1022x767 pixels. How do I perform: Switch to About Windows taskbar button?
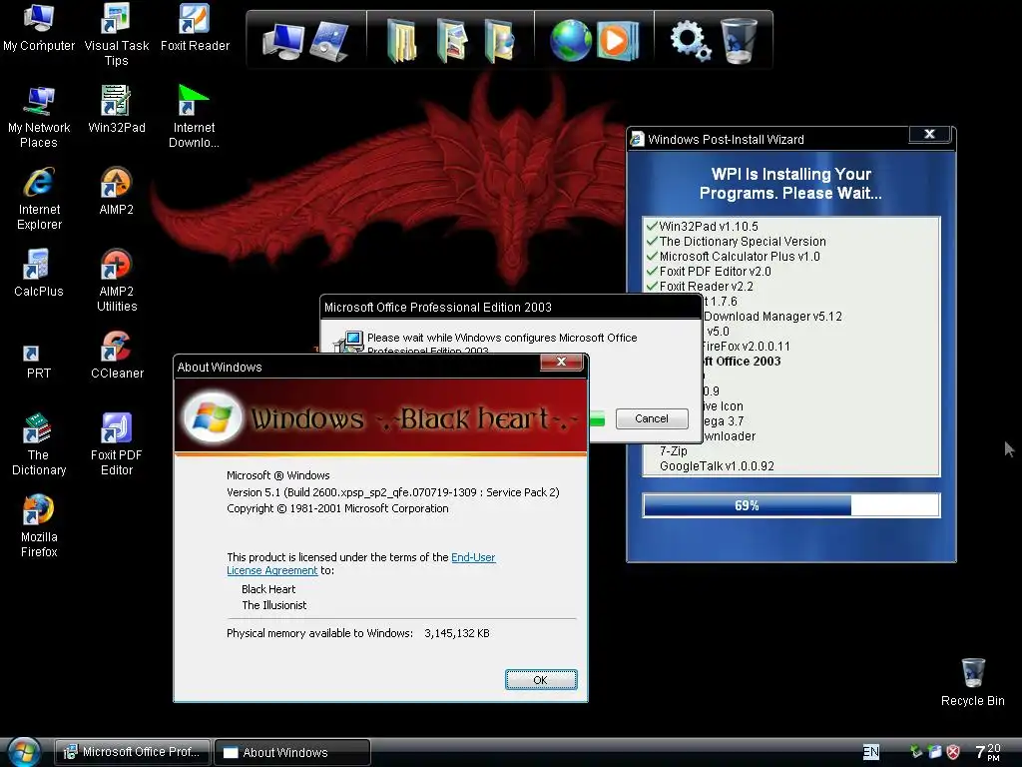tap(292, 752)
